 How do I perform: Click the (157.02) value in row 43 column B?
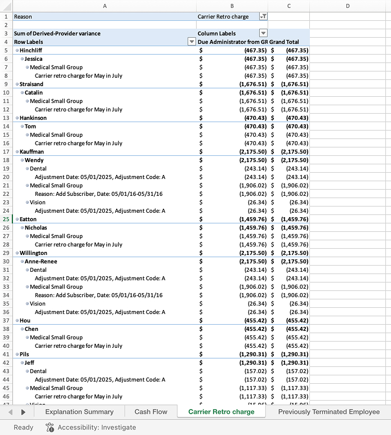(255, 371)
